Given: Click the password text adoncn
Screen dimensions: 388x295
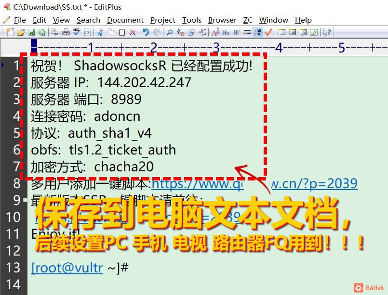Looking at the screenshot, I should point(117,116).
